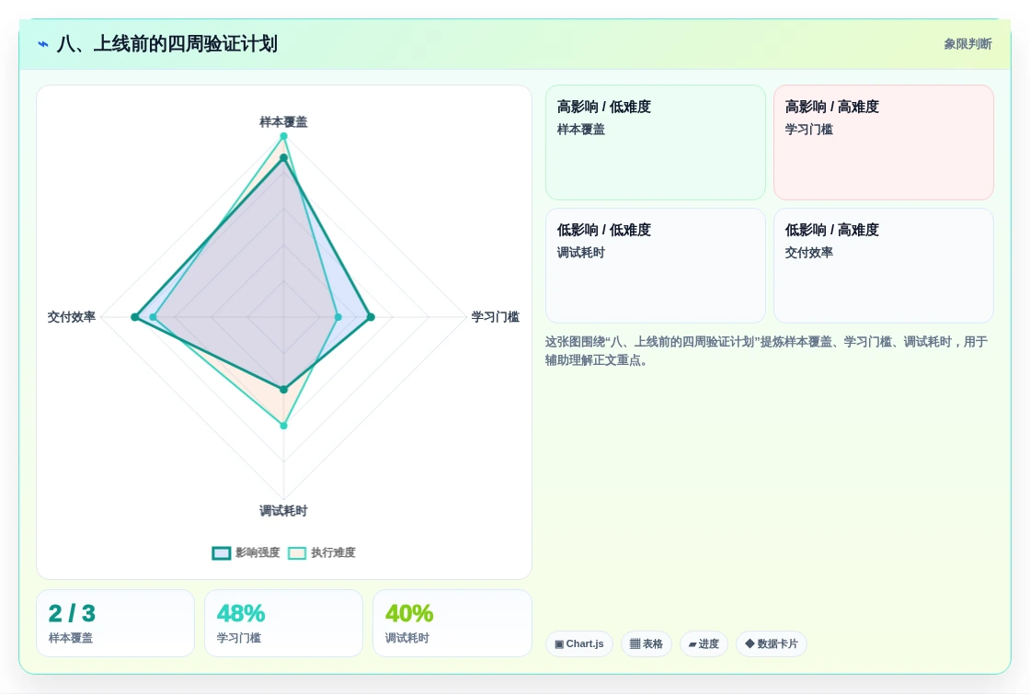
Task: Click the 象限判断 label in the header
Action: [967, 44]
